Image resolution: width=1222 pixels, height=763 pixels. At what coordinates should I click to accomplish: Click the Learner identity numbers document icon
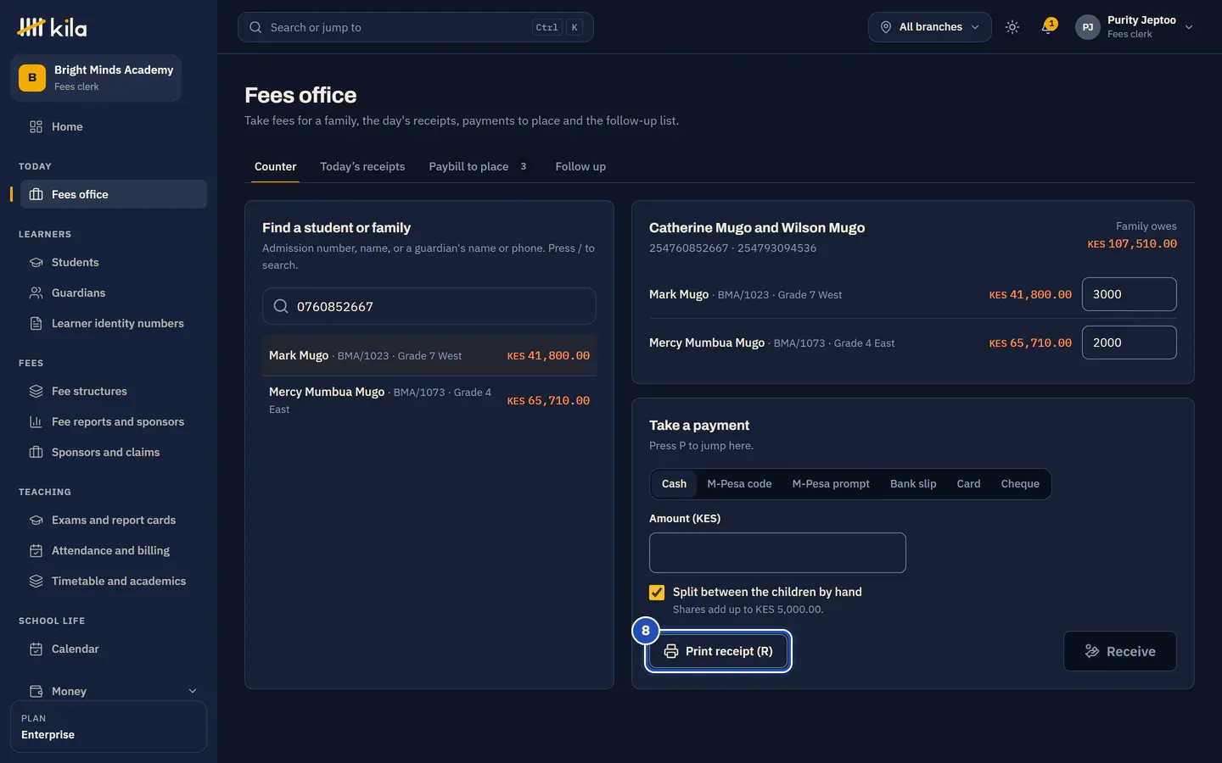click(x=36, y=323)
